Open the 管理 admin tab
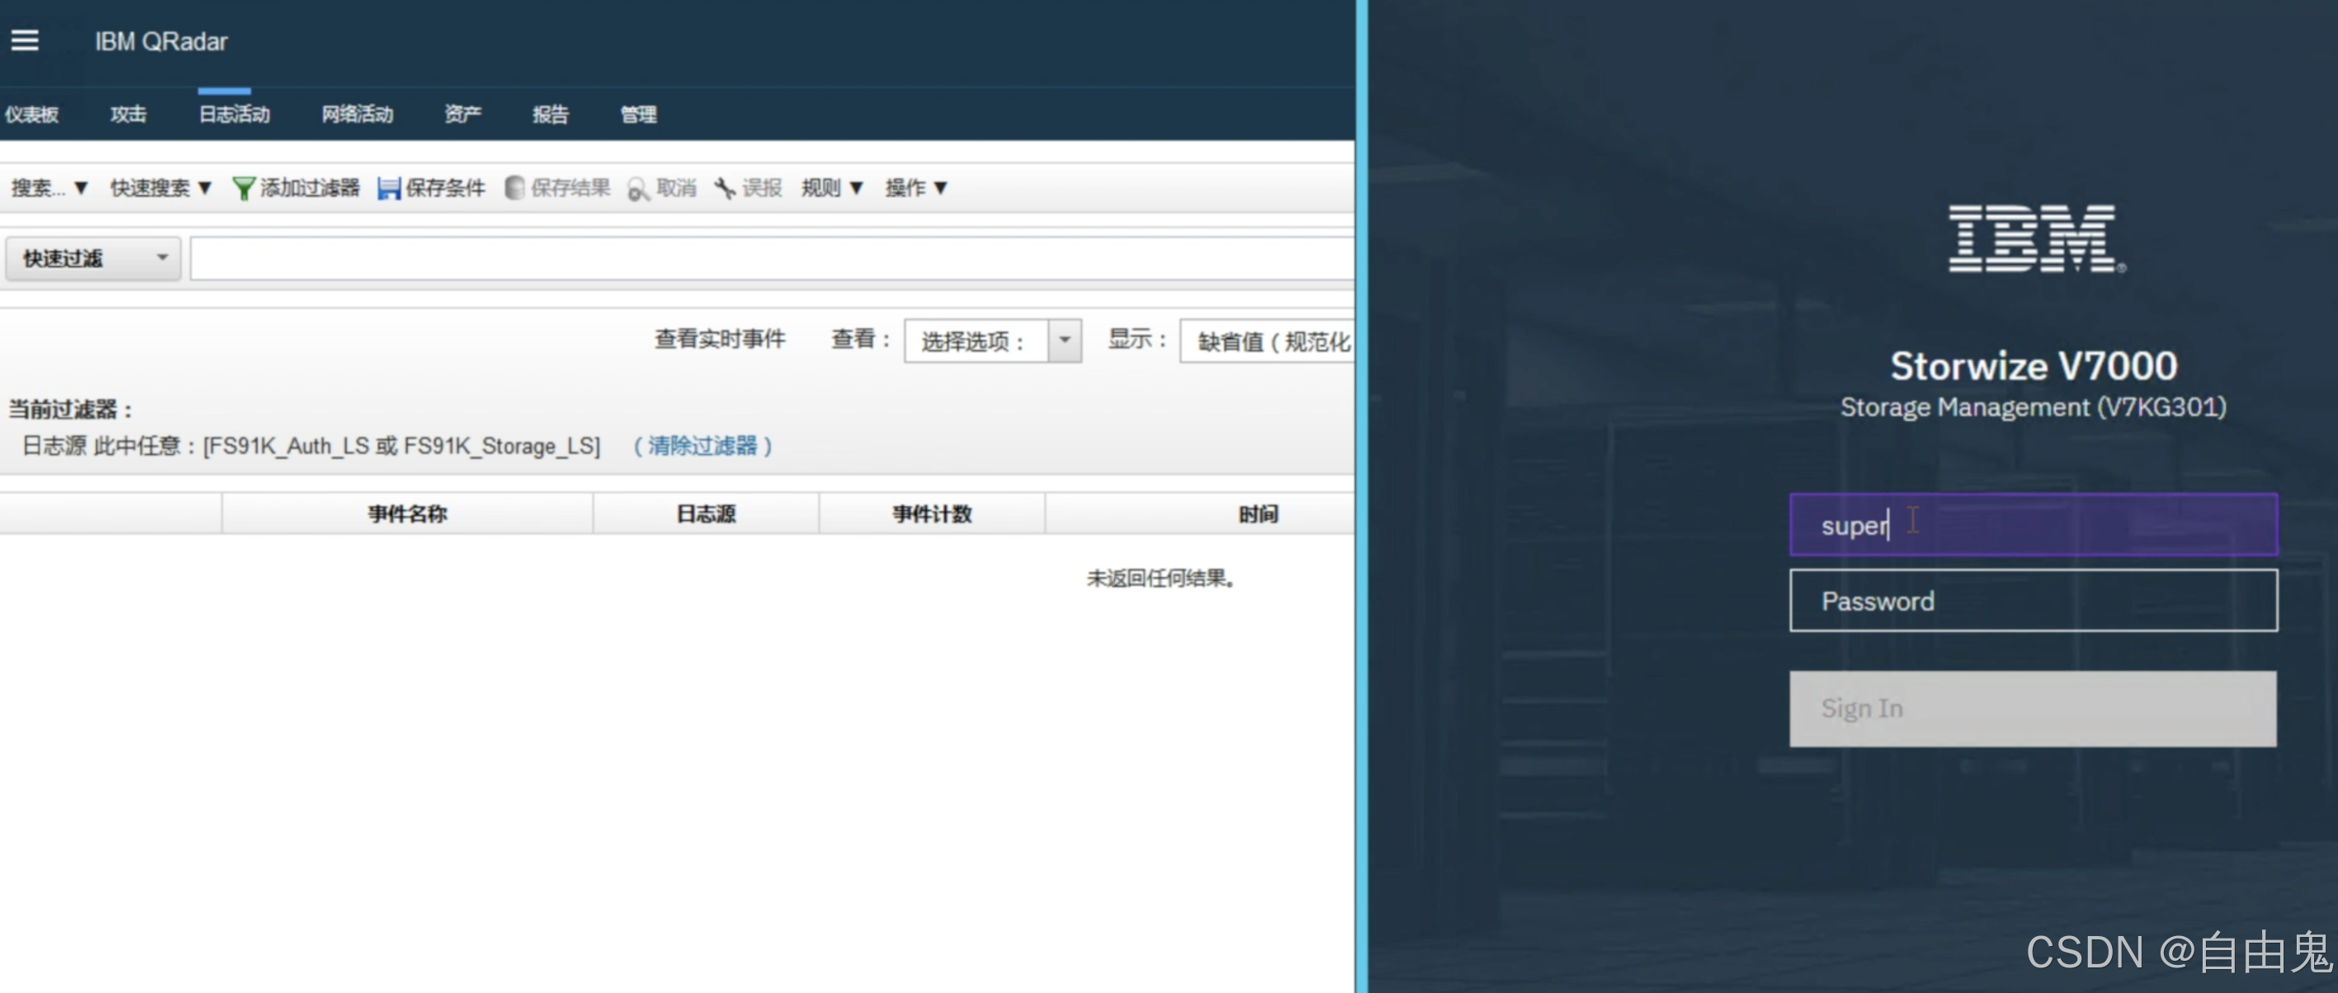Screen dimensions: 2338x993 click(x=638, y=115)
